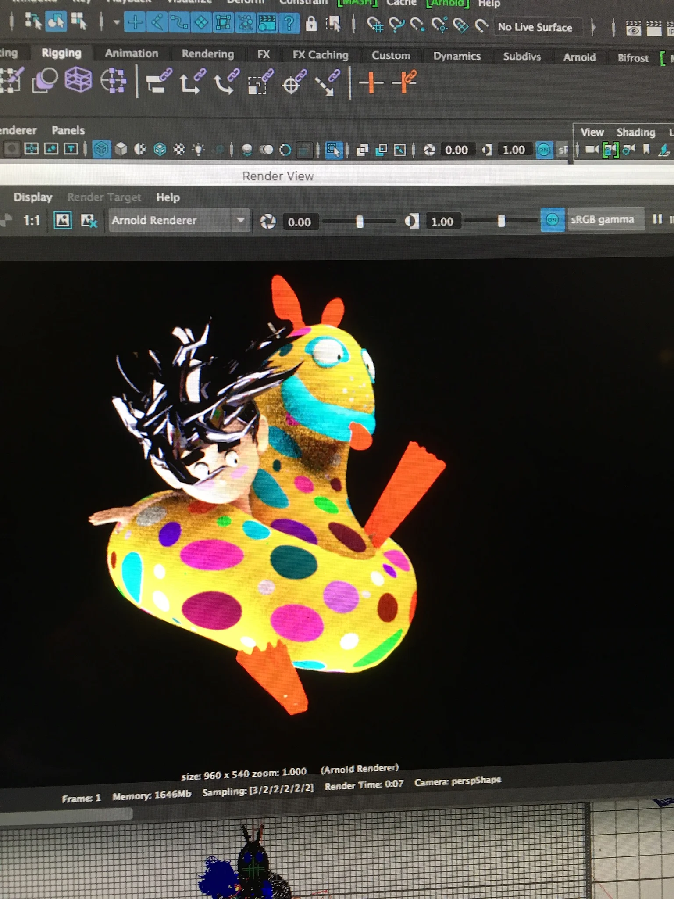Enable snap to projected center icon
Image resolution: width=674 pixels, height=899 pixels.
pos(439,25)
